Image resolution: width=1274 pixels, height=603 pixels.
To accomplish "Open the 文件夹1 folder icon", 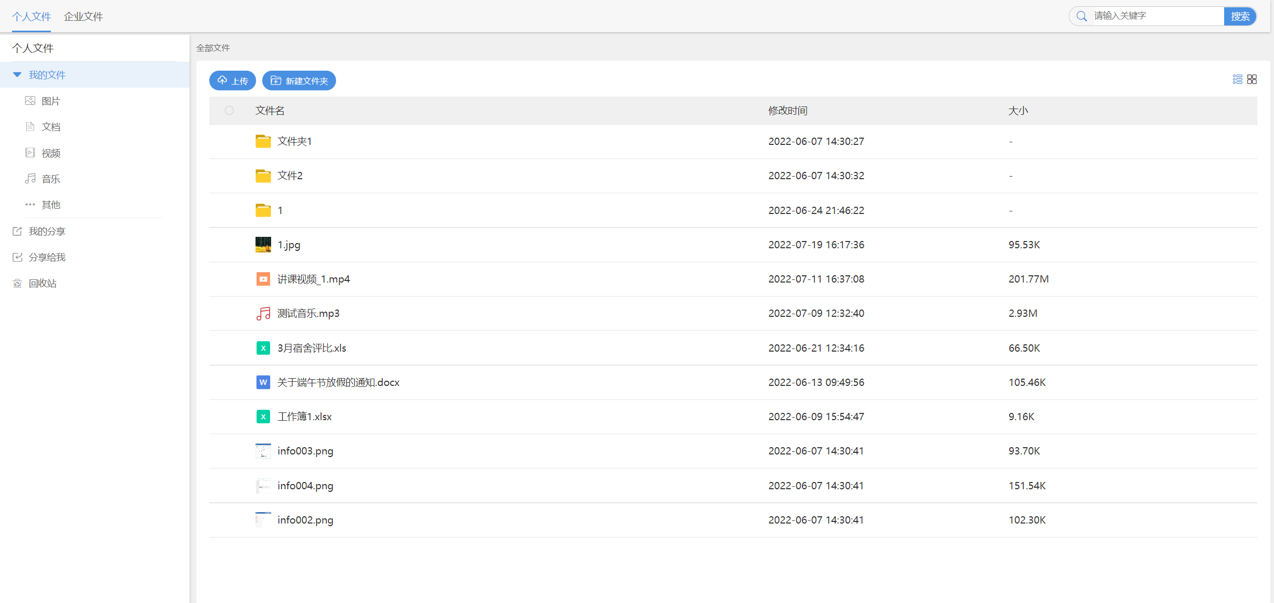I will tap(263, 141).
